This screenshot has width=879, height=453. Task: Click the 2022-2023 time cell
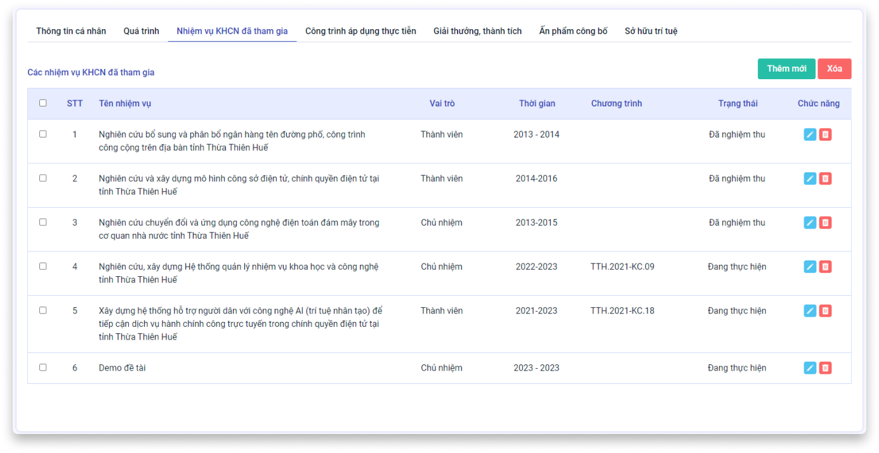(x=537, y=267)
